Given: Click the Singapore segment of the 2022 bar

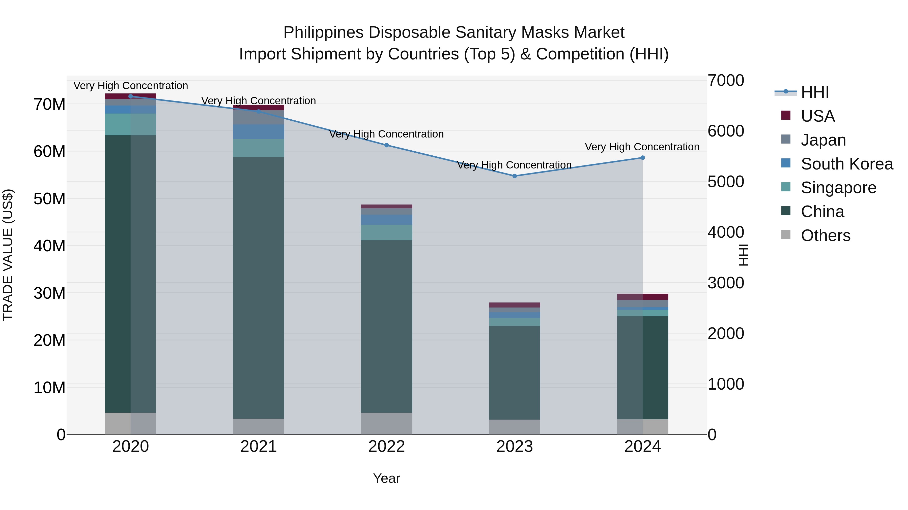Looking at the screenshot, I should click(387, 233).
